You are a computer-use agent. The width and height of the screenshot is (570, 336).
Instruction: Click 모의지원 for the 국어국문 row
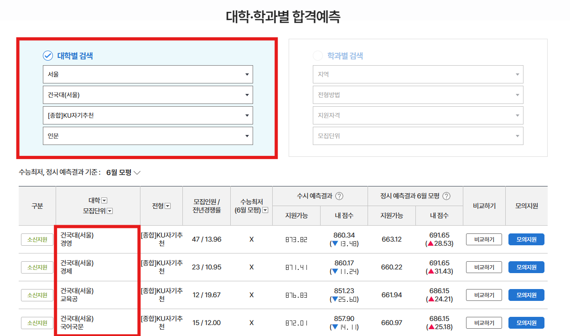tap(526, 323)
